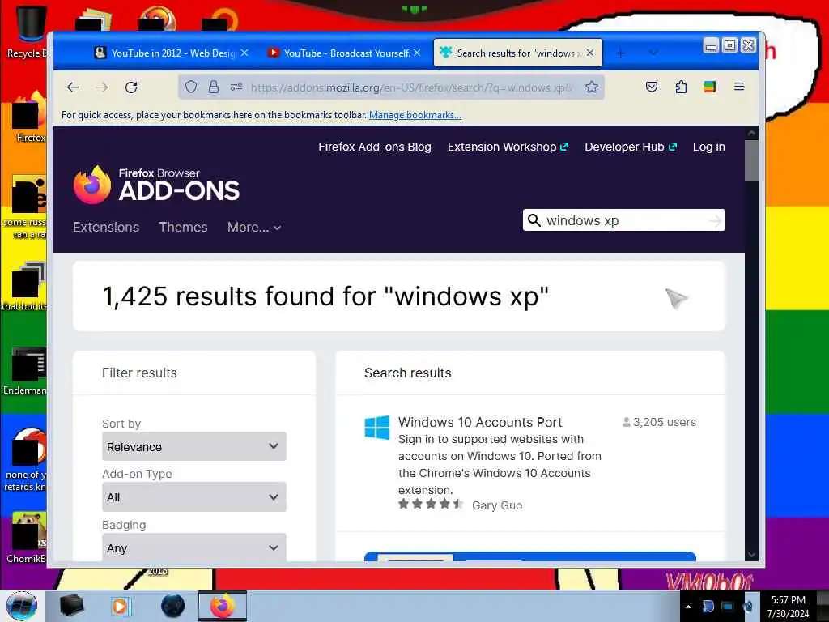This screenshot has height=622, width=829.
Task: Open site permissions icon in address bar
Action: [236, 87]
